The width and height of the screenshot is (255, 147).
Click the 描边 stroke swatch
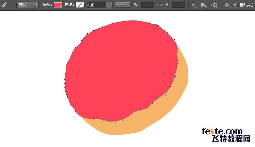(x=80, y=5)
